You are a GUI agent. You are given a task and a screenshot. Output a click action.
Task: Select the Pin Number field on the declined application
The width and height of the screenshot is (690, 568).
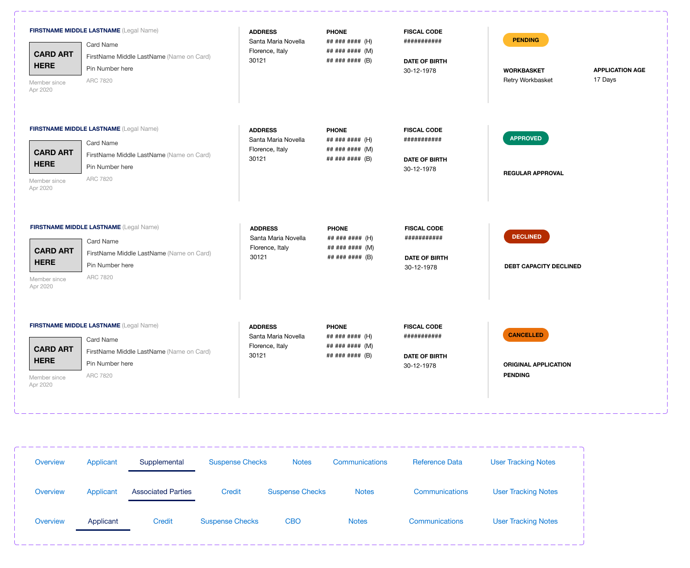(110, 265)
